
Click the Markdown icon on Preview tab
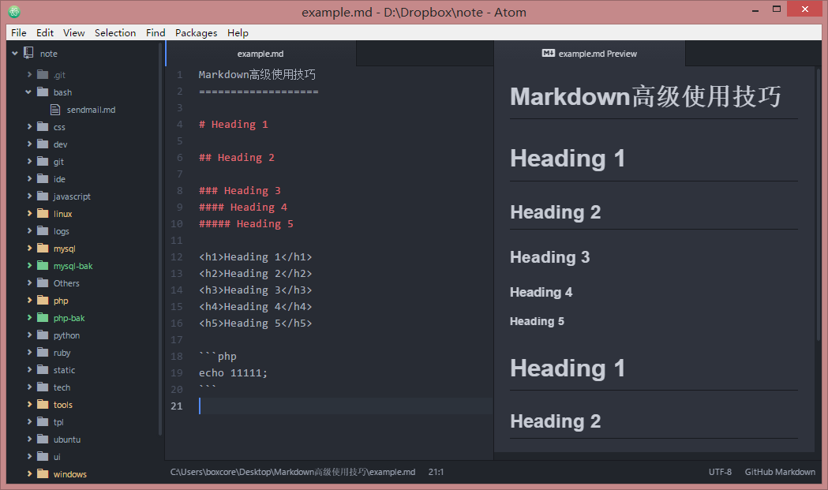click(x=548, y=53)
